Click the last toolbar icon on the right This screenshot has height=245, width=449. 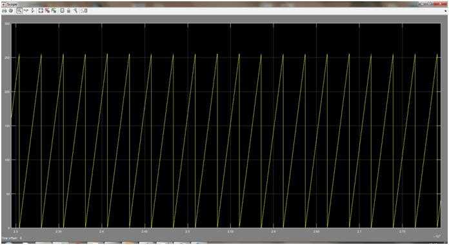click(84, 11)
